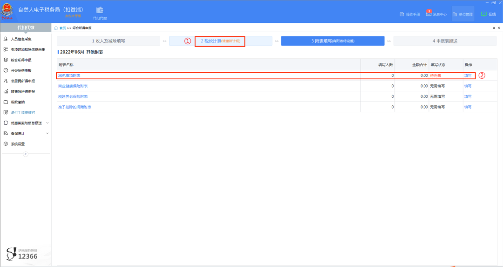Click the green 在线 monitor status icon
Image resolution: width=503 pixels, height=267 pixels.
[484, 14]
